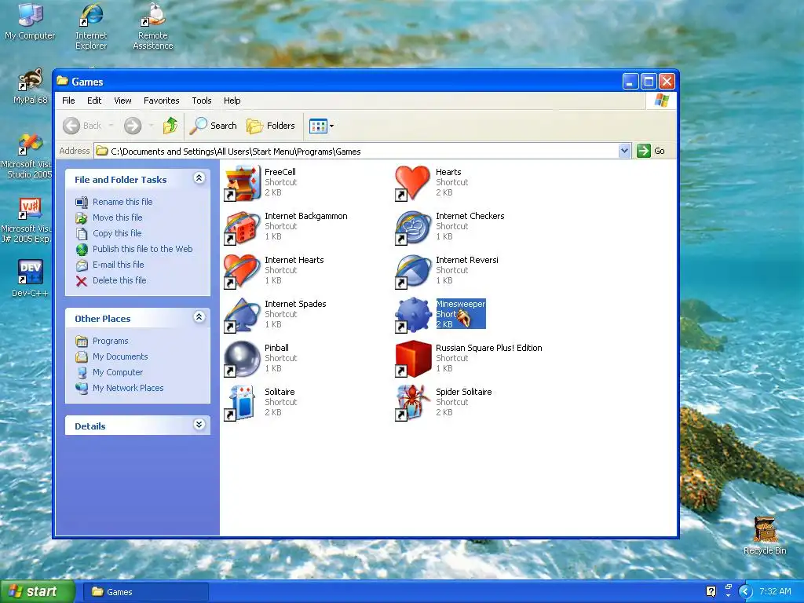The image size is (804, 603).
Task: Click Copy this file link
Action: 117,233
